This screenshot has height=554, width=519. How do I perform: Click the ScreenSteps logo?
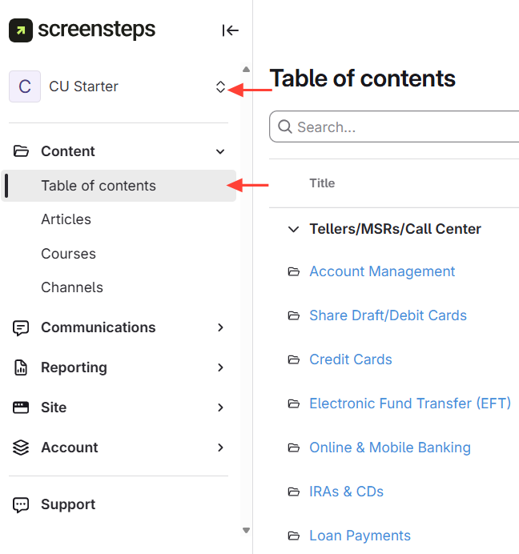pyautogui.click(x=82, y=30)
